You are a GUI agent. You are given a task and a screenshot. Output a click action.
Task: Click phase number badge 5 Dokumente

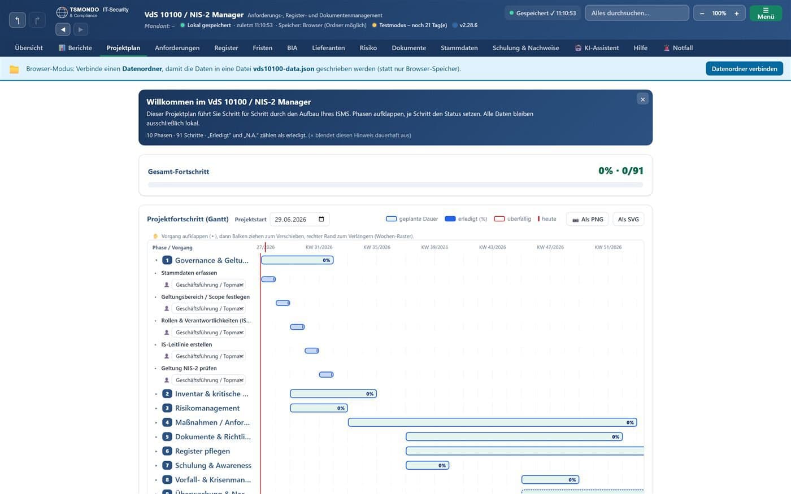[x=167, y=436]
